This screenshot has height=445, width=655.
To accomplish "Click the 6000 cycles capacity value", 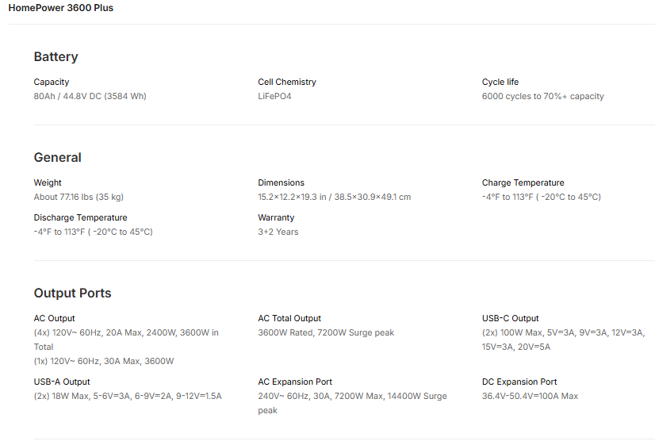I will tap(542, 96).
